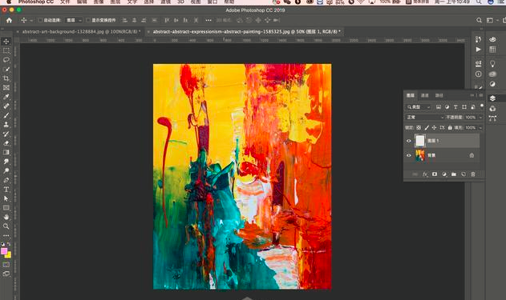Viewport: 506px width, 300px height.
Task: Add layer style with fx icon
Action: point(425,174)
